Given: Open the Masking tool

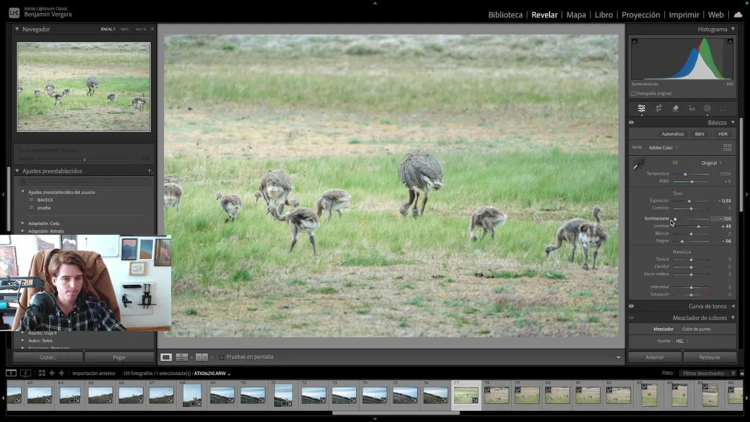Looking at the screenshot, I should pos(707,108).
